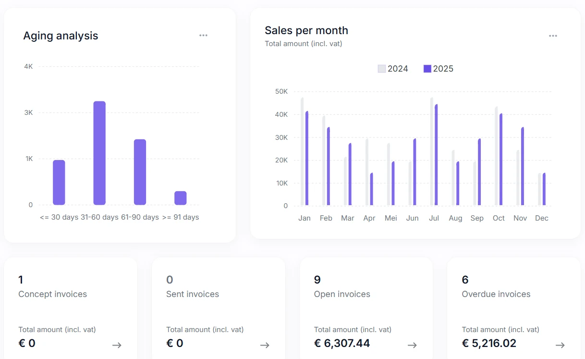Click the count 9 on Open invoices
The height and width of the screenshot is (359, 585).
pyautogui.click(x=317, y=280)
